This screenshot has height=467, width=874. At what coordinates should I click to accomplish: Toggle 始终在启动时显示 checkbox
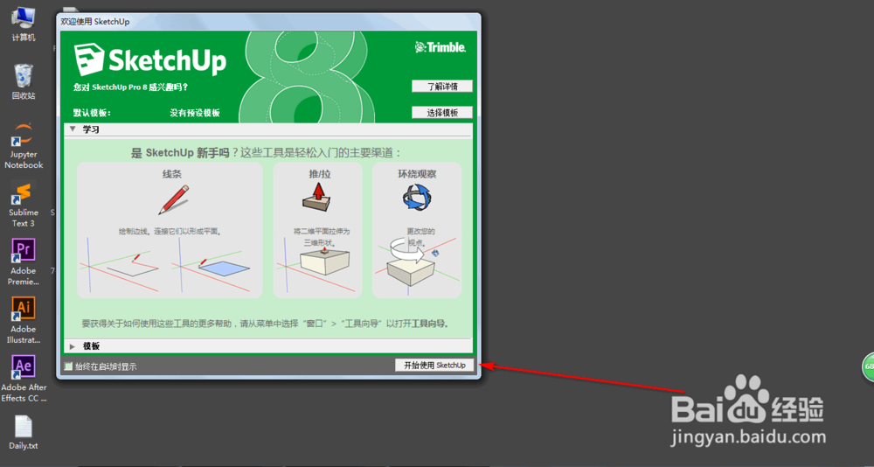click(x=68, y=366)
